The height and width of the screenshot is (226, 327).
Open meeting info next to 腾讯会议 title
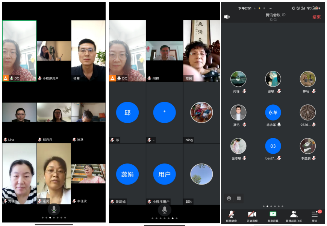pos(284,15)
